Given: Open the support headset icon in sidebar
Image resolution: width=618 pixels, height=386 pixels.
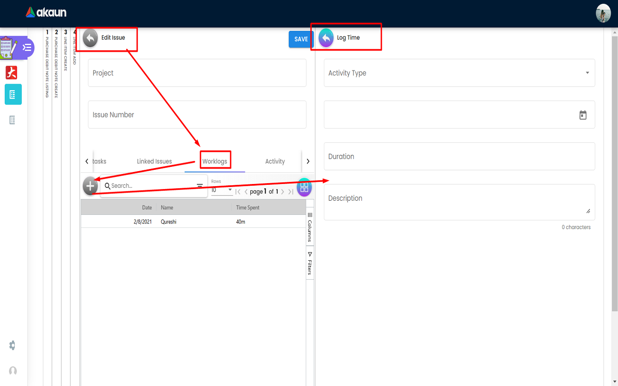Looking at the screenshot, I should coord(13,371).
